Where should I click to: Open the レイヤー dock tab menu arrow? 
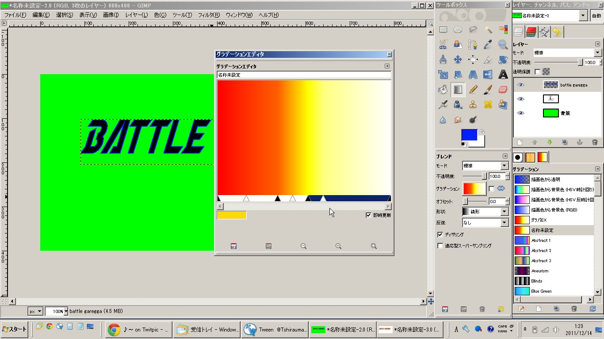[597, 44]
